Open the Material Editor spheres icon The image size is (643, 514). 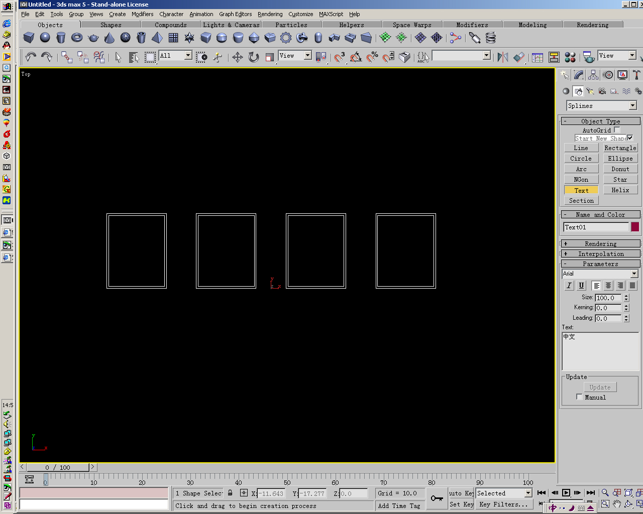(570, 57)
